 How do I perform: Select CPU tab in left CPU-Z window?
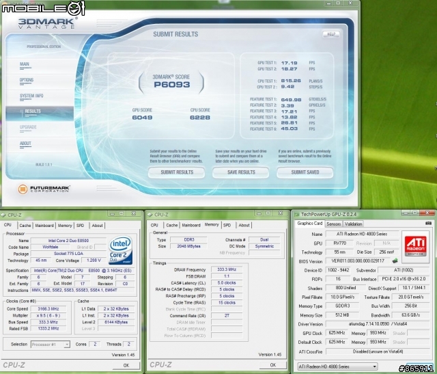coord(8,225)
